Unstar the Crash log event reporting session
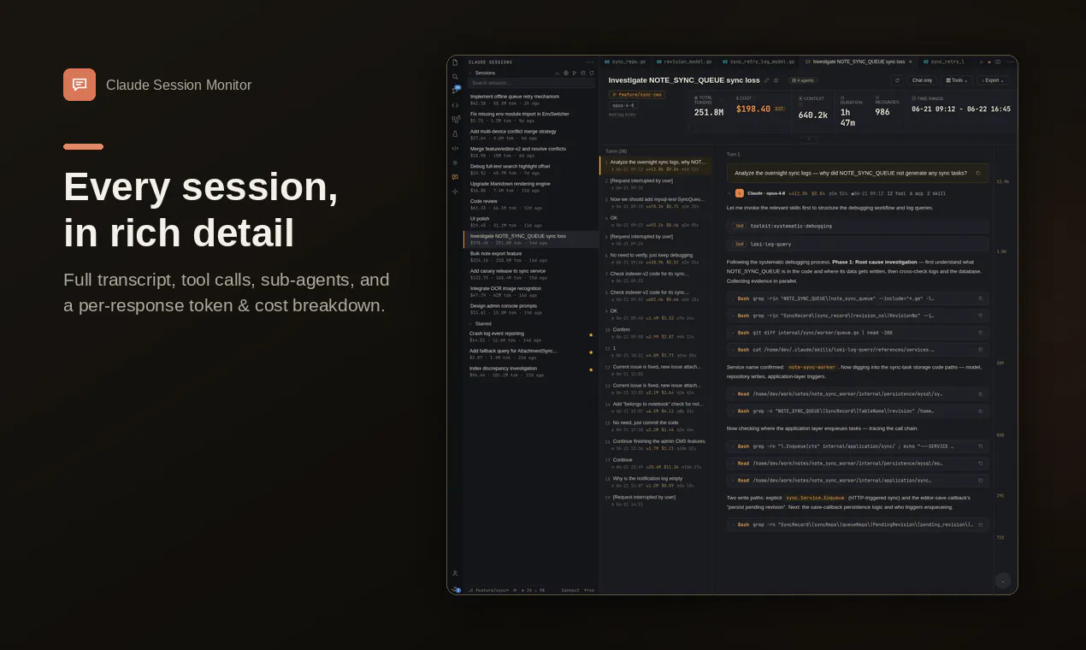This screenshot has height=650, width=1086. (591, 334)
